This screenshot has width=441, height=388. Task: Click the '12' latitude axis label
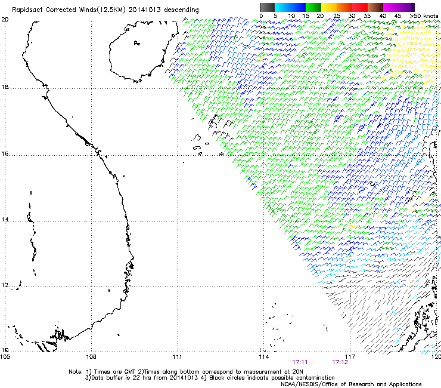[x=5, y=285]
